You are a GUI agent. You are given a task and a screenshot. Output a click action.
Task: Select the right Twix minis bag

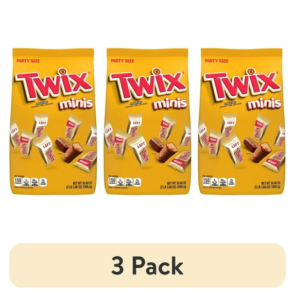[241, 122]
